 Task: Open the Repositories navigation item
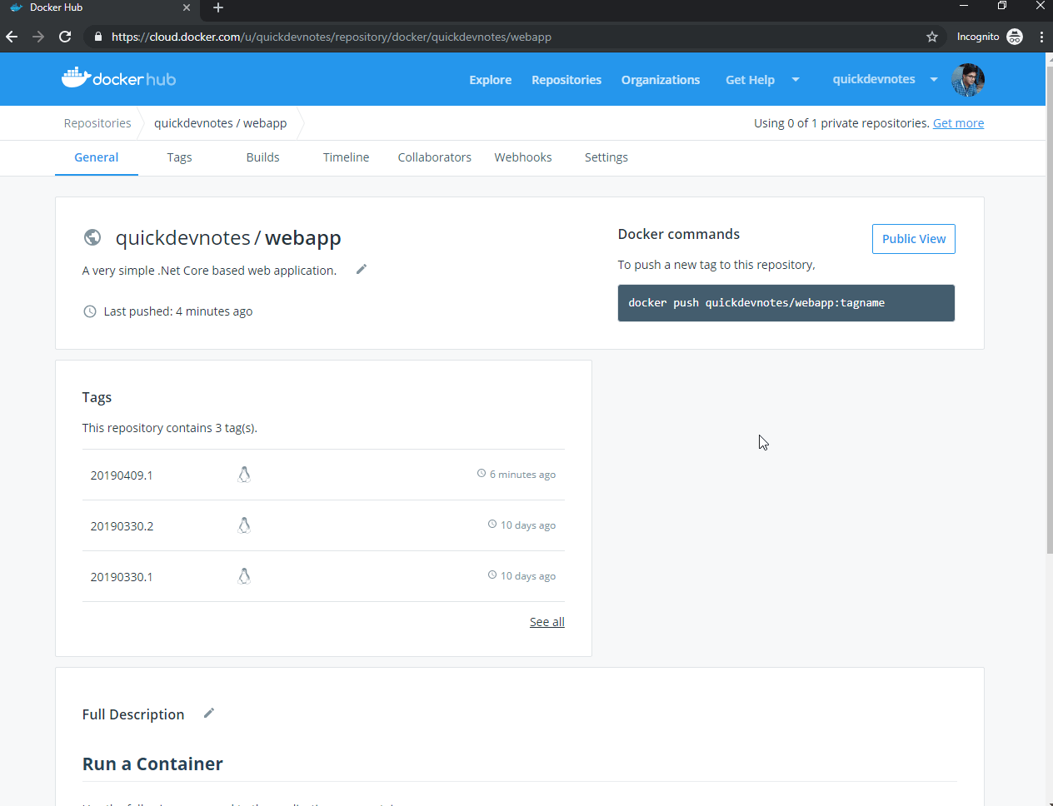pos(566,80)
